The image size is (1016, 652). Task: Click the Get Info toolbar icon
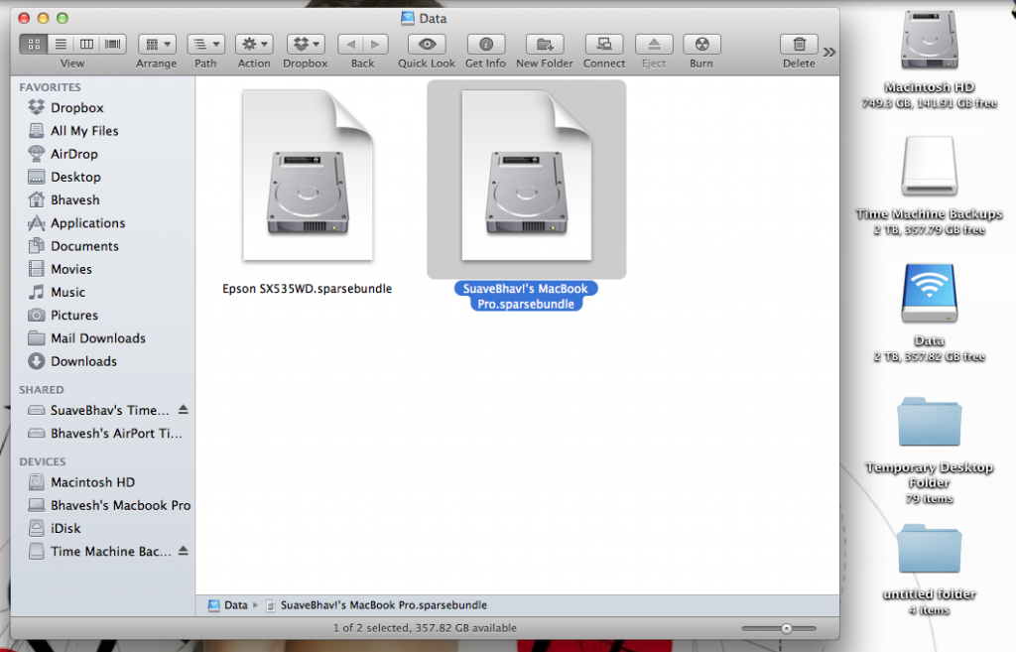485,45
